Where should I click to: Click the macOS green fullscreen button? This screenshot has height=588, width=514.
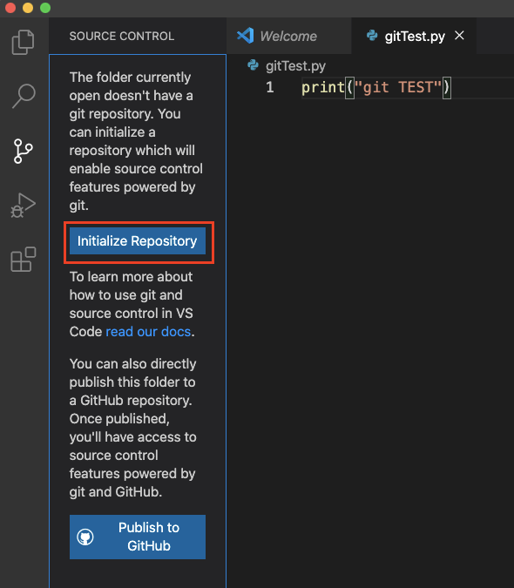(x=45, y=8)
